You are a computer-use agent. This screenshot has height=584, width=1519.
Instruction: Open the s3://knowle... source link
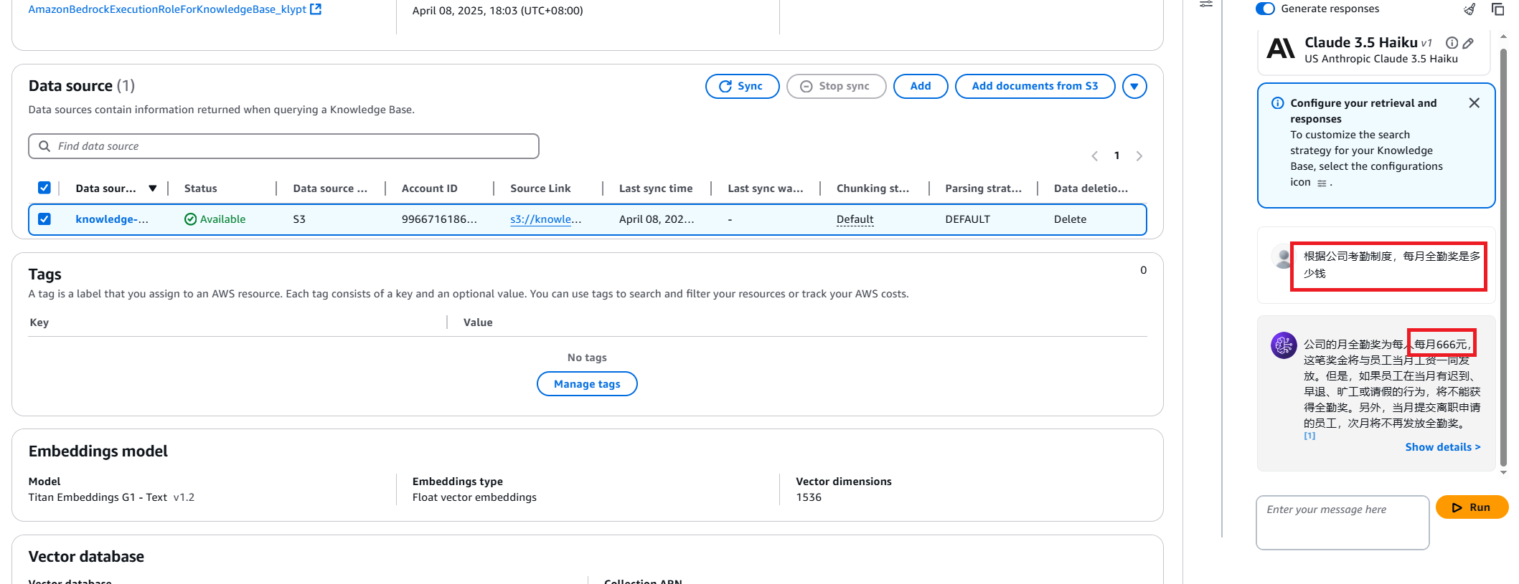pyautogui.click(x=545, y=219)
